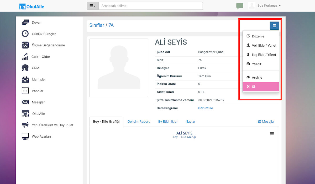Open the Mesajlar envelope icon in sidebar
Image resolution: width=315 pixels, height=184 pixels.
(25, 102)
